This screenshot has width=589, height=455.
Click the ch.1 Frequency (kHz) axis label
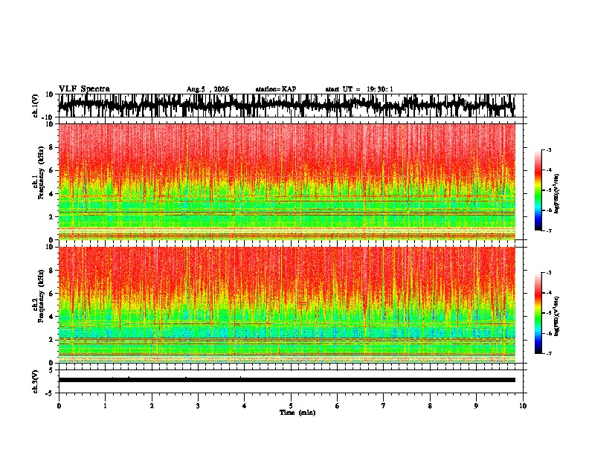coord(39,181)
